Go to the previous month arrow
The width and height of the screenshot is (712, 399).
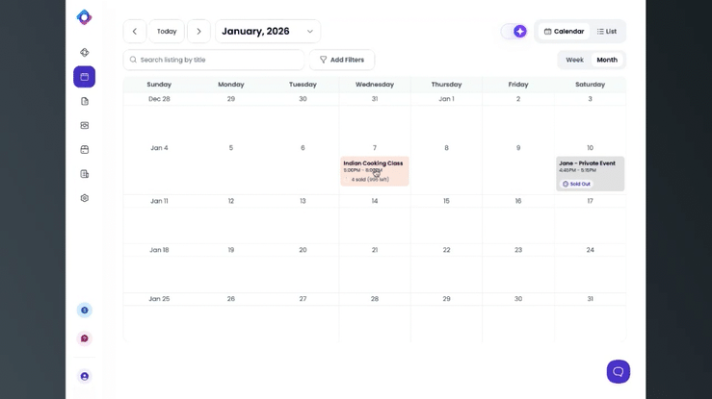(x=135, y=32)
